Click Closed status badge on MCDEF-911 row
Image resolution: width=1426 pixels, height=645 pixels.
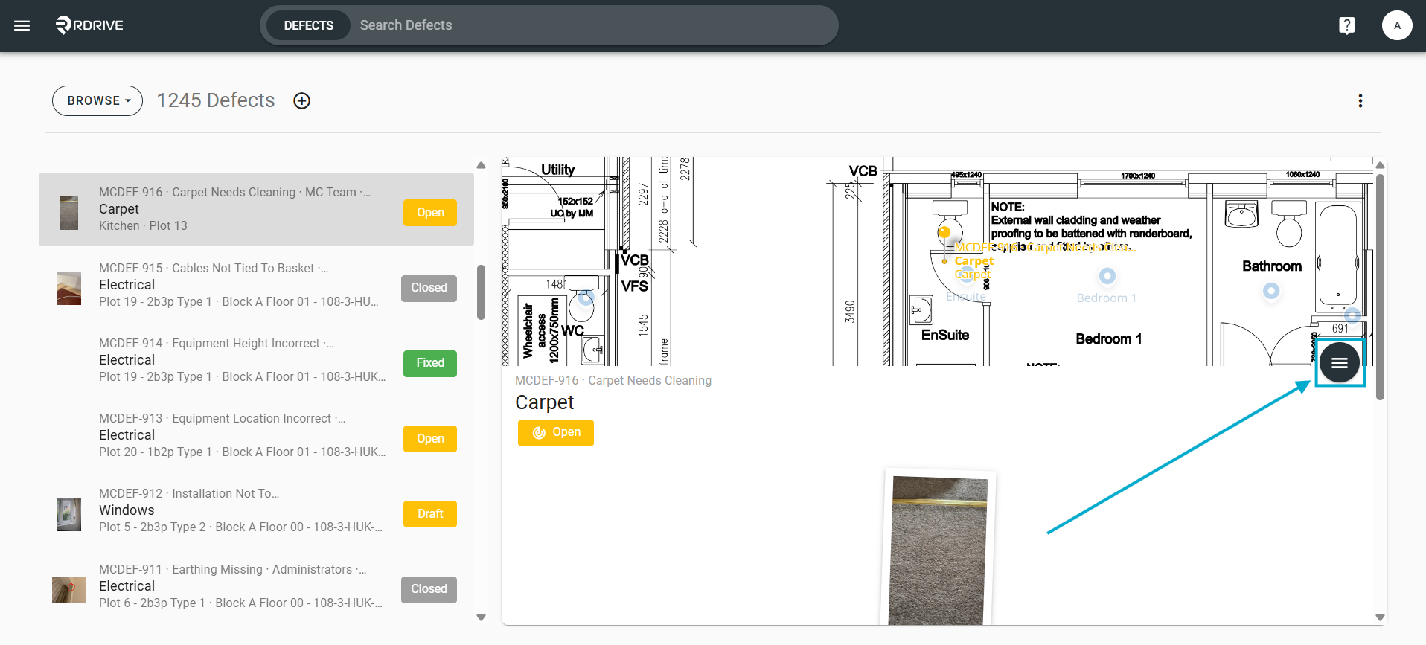[429, 589]
